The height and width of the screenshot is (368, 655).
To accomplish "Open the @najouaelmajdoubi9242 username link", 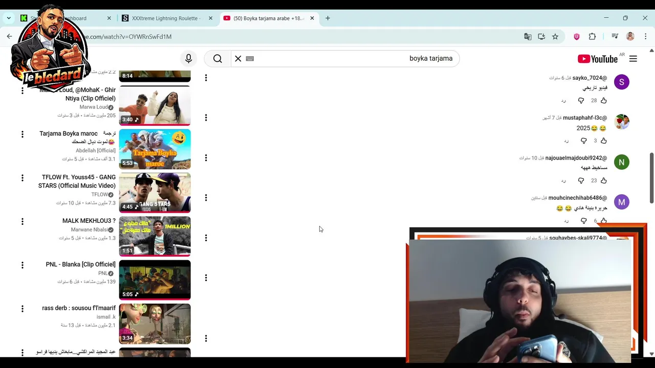I will click(576, 158).
